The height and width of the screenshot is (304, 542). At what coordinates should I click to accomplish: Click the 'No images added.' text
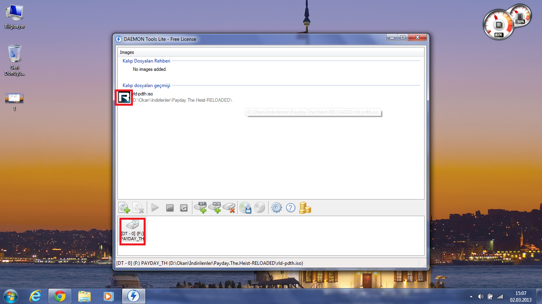[x=150, y=69]
